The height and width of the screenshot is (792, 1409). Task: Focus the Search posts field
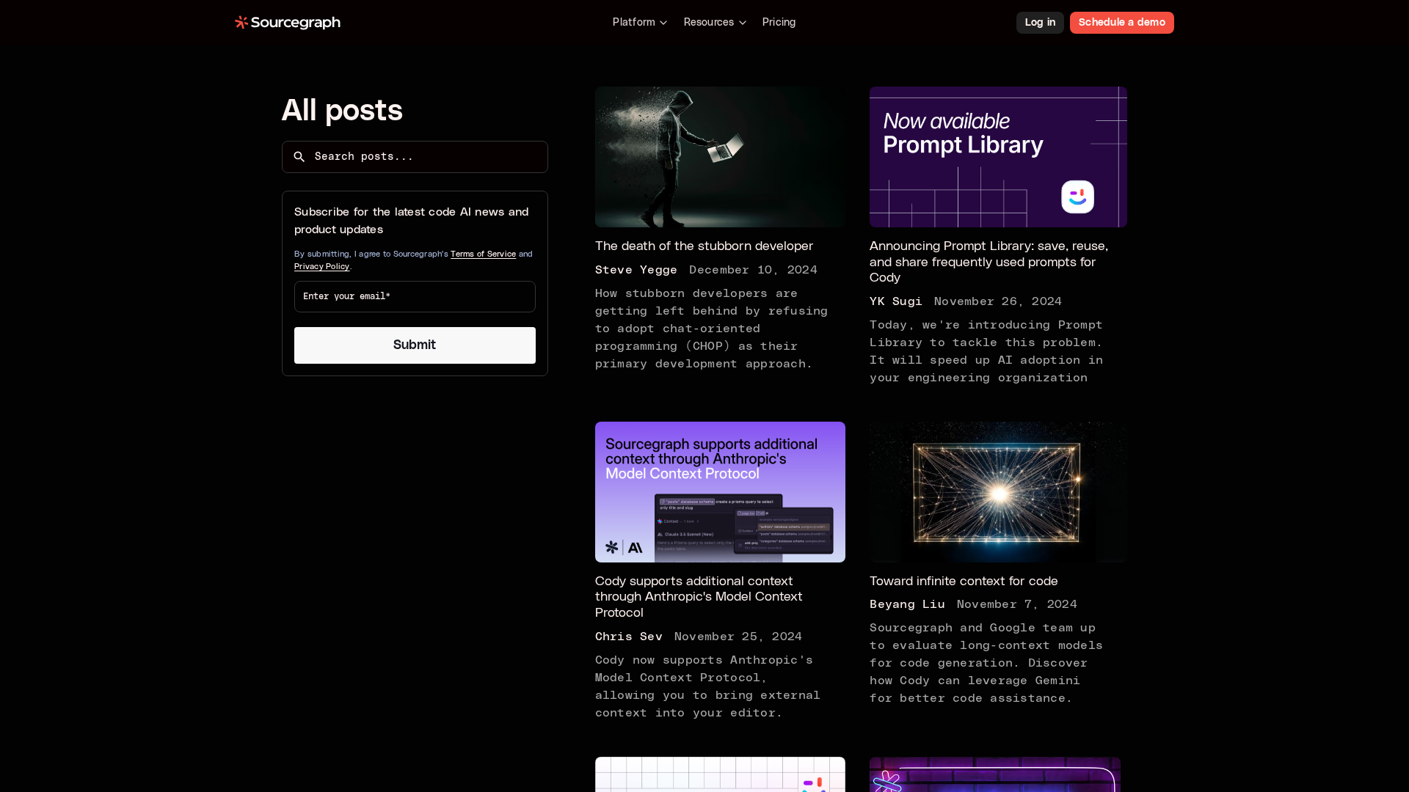point(426,157)
